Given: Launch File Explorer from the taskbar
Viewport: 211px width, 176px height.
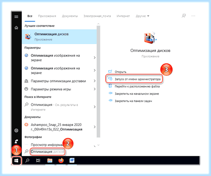Looking at the screenshot, I should [x=50, y=160].
